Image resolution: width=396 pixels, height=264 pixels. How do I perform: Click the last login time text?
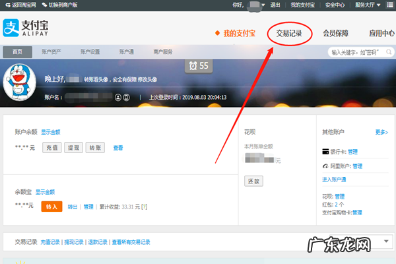187,97
